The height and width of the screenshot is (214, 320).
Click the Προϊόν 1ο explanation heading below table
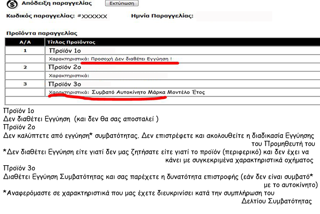tap(19, 111)
